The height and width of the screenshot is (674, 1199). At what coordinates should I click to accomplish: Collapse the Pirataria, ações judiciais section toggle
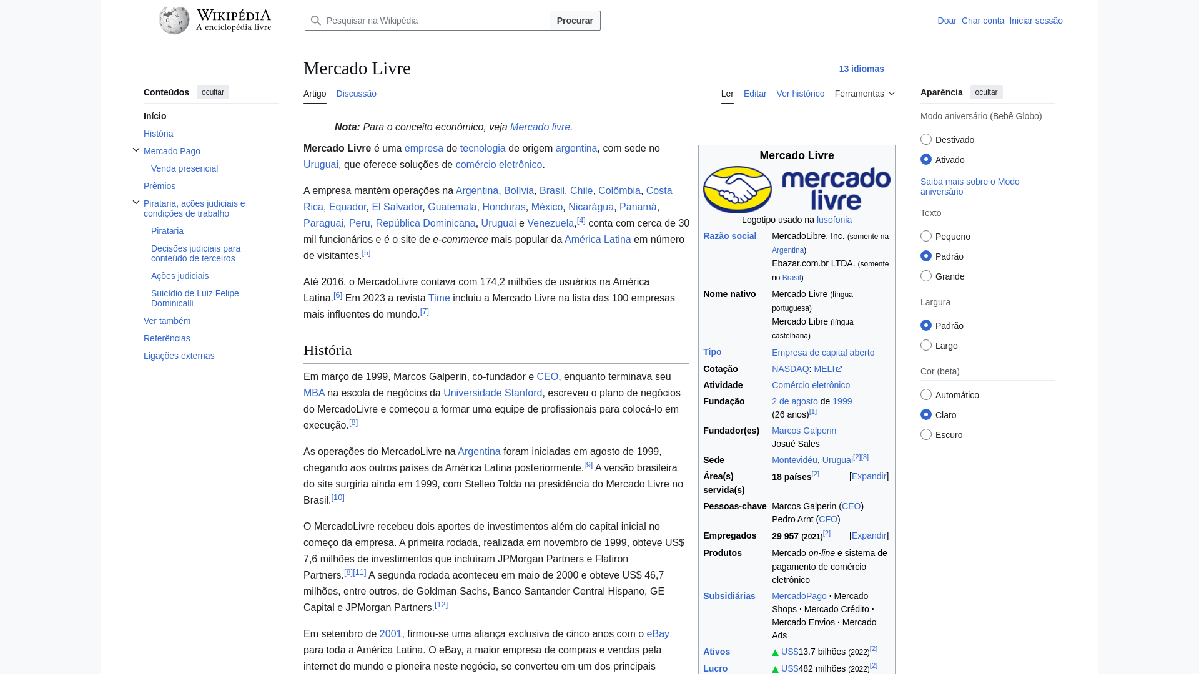(x=136, y=202)
